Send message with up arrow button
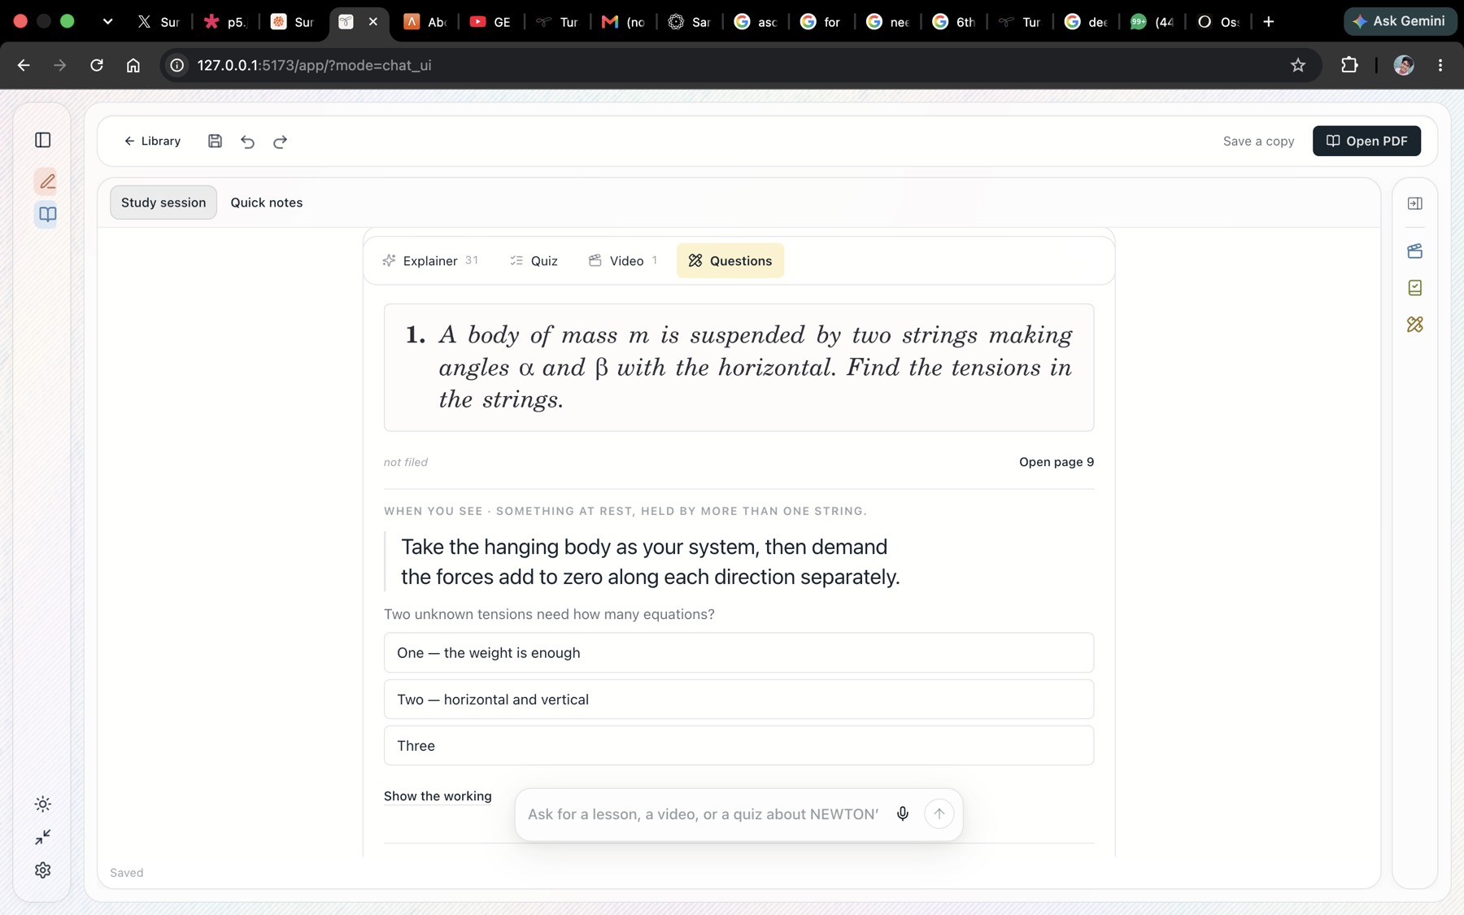The image size is (1464, 915). point(939,814)
